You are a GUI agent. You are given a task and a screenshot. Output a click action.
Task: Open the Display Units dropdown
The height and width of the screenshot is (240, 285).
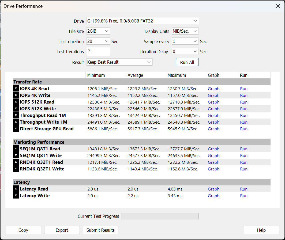pos(185,31)
